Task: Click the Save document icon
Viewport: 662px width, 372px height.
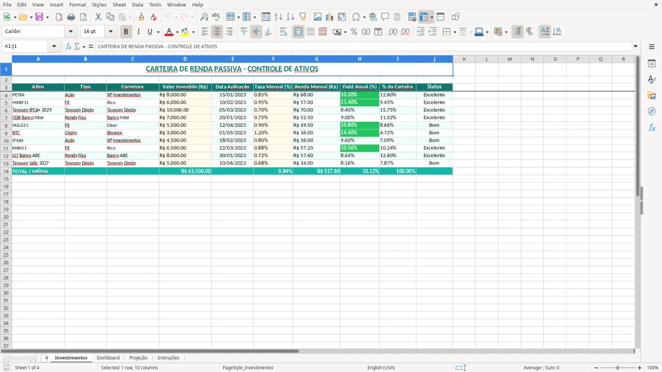Action: coord(39,17)
